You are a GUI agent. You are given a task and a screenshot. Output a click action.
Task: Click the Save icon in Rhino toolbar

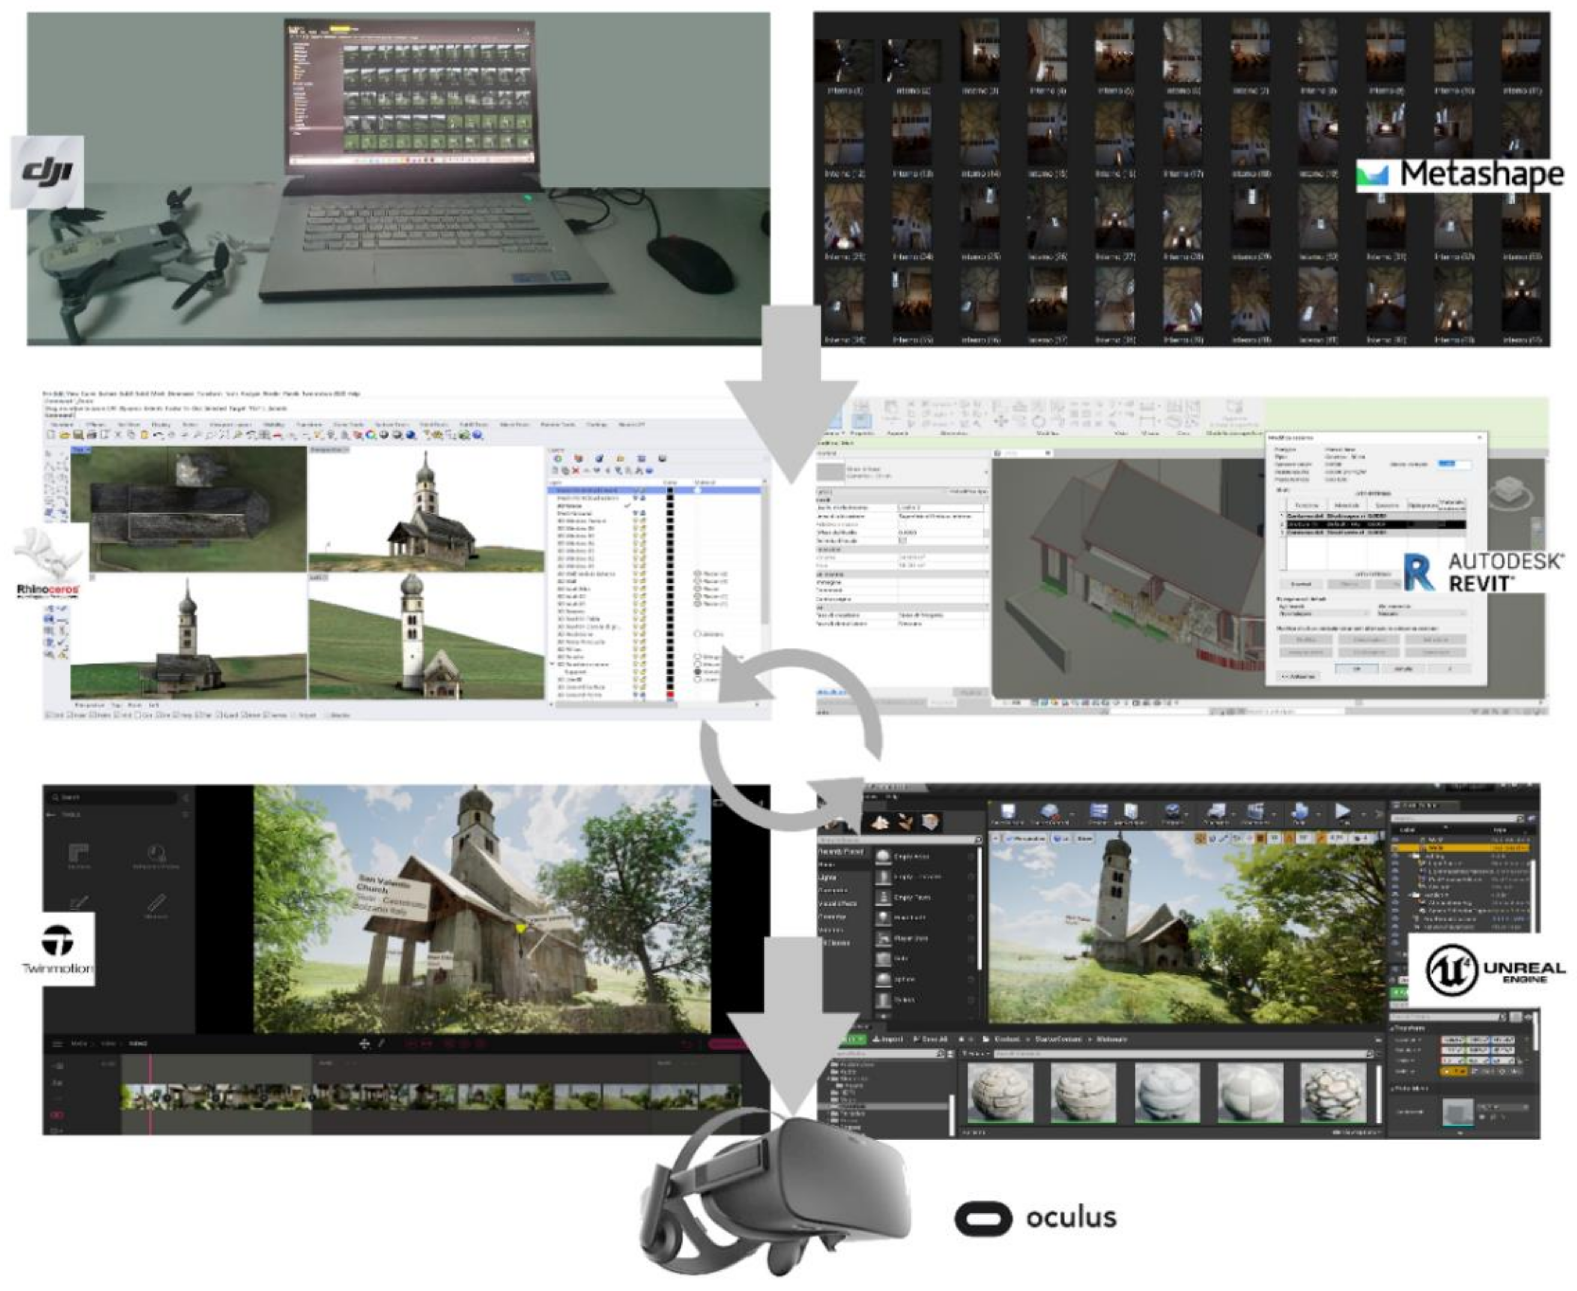77,435
